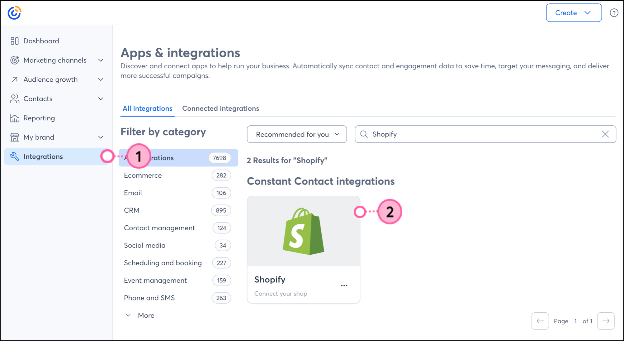Filter by Social media category
This screenshot has width=624, height=341.
(x=178, y=245)
